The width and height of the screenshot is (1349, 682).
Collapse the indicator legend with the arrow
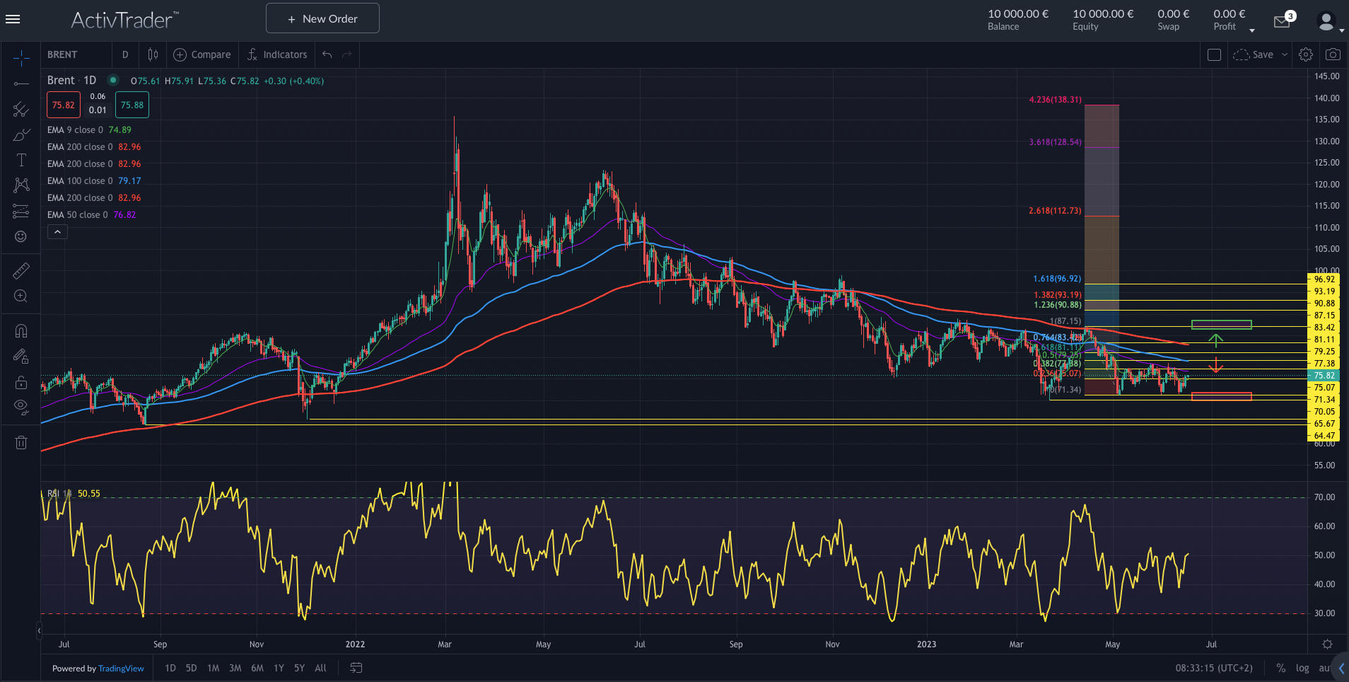pos(57,231)
